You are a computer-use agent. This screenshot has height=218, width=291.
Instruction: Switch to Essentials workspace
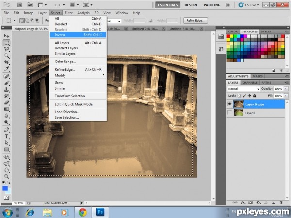[x=168, y=5]
